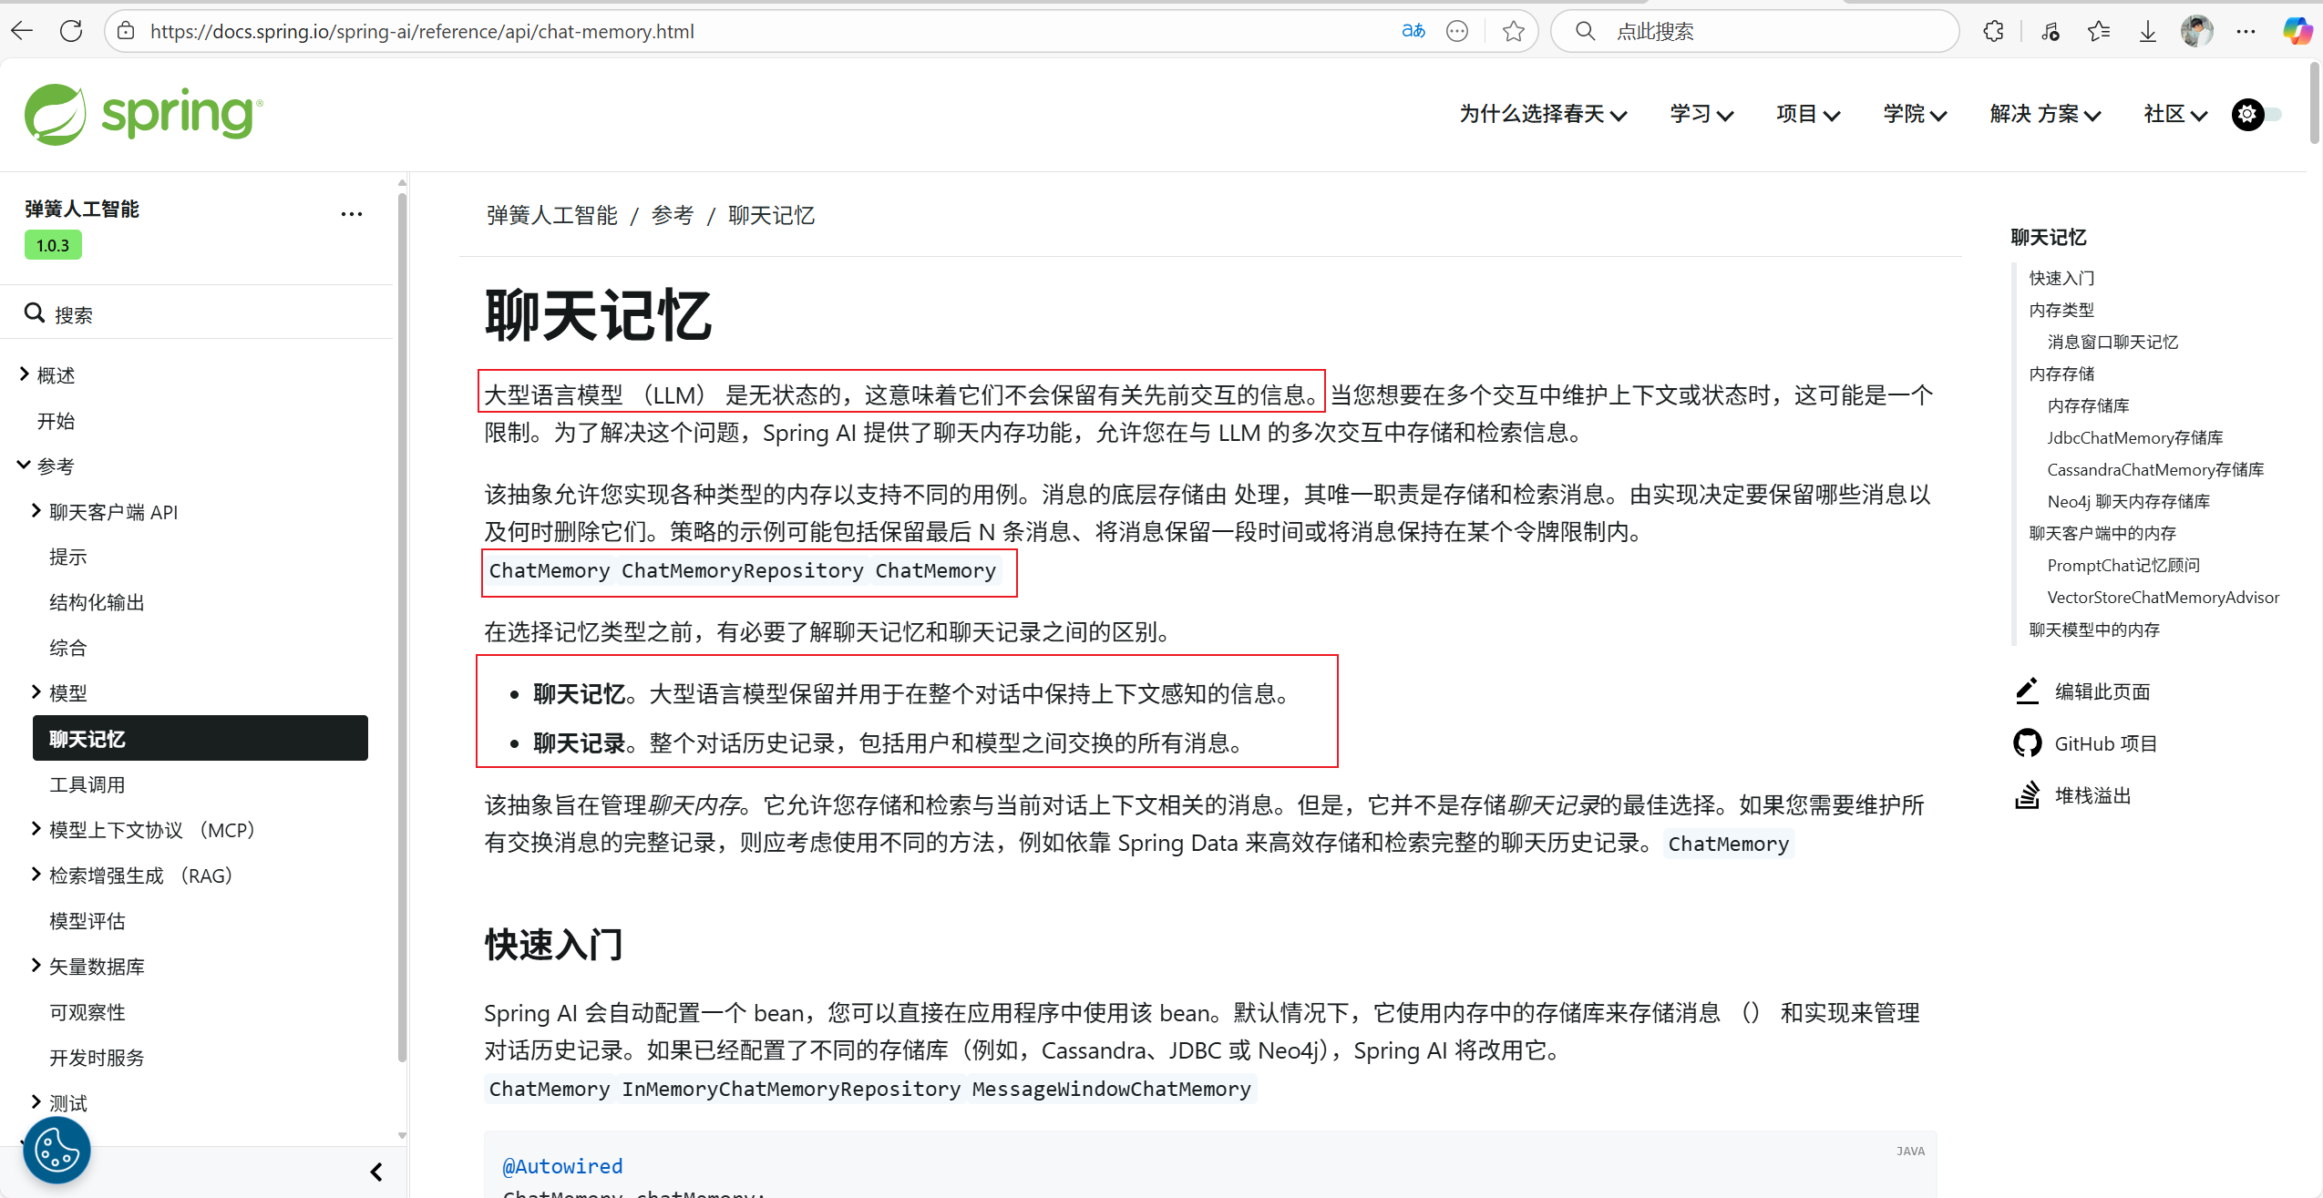Image resolution: width=2323 pixels, height=1198 pixels.
Task: Open the cookie settings icon
Action: (57, 1150)
